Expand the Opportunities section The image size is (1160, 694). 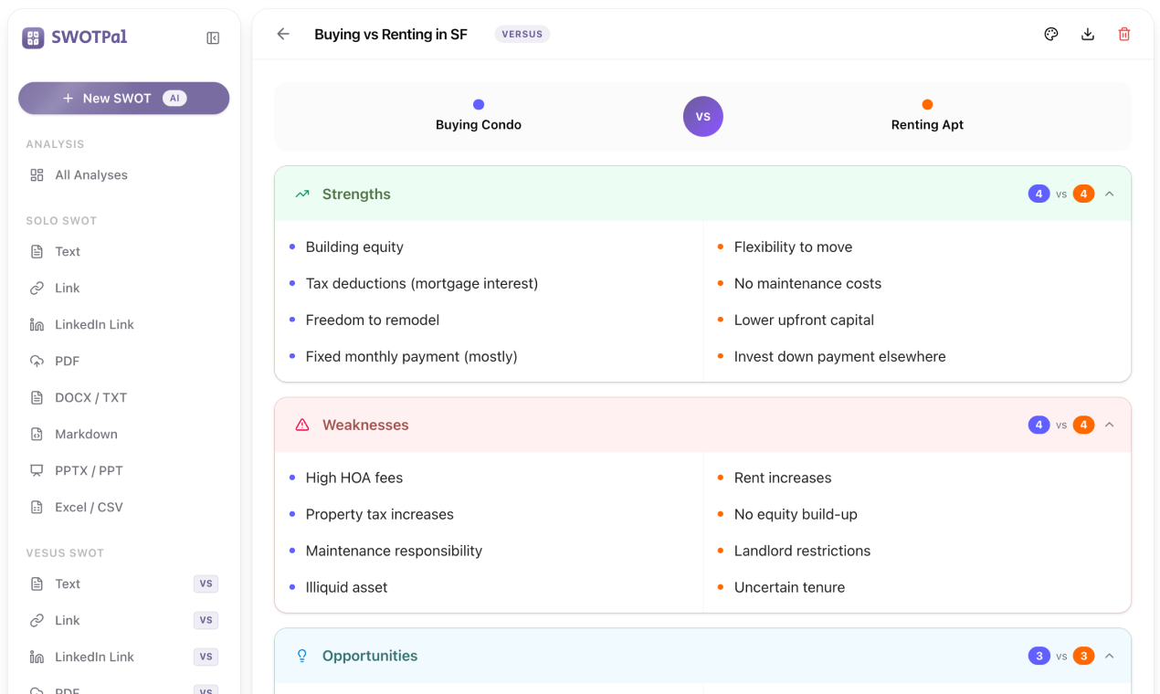click(1109, 656)
